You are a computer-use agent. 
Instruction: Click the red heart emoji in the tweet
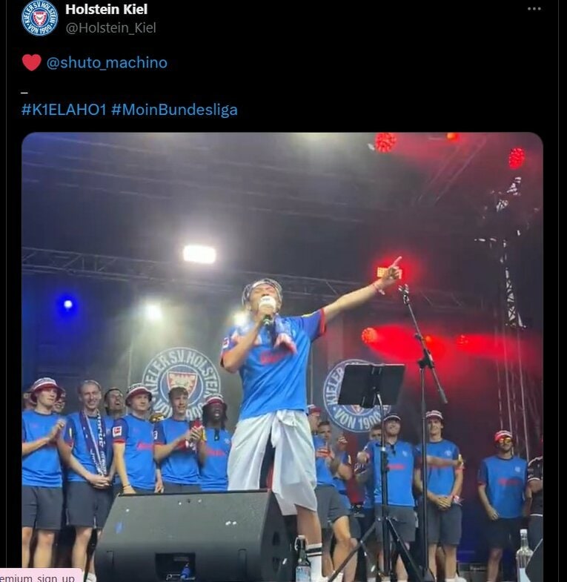coord(31,63)
